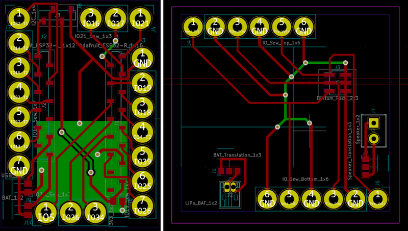Viewport: 408px width, 231px height.
Task: Select the IO26 pad numbered 7
Action: [x=142, y=205]
